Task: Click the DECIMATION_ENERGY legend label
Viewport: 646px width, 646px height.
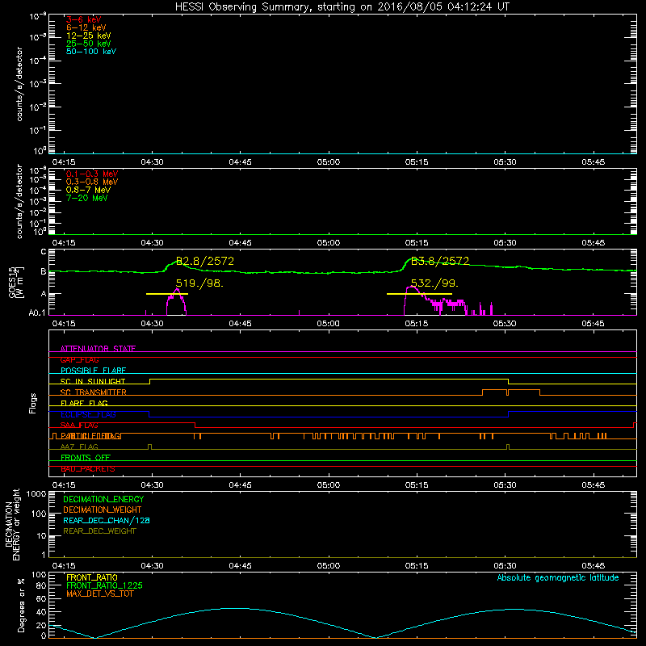Action: coord(103,499)
